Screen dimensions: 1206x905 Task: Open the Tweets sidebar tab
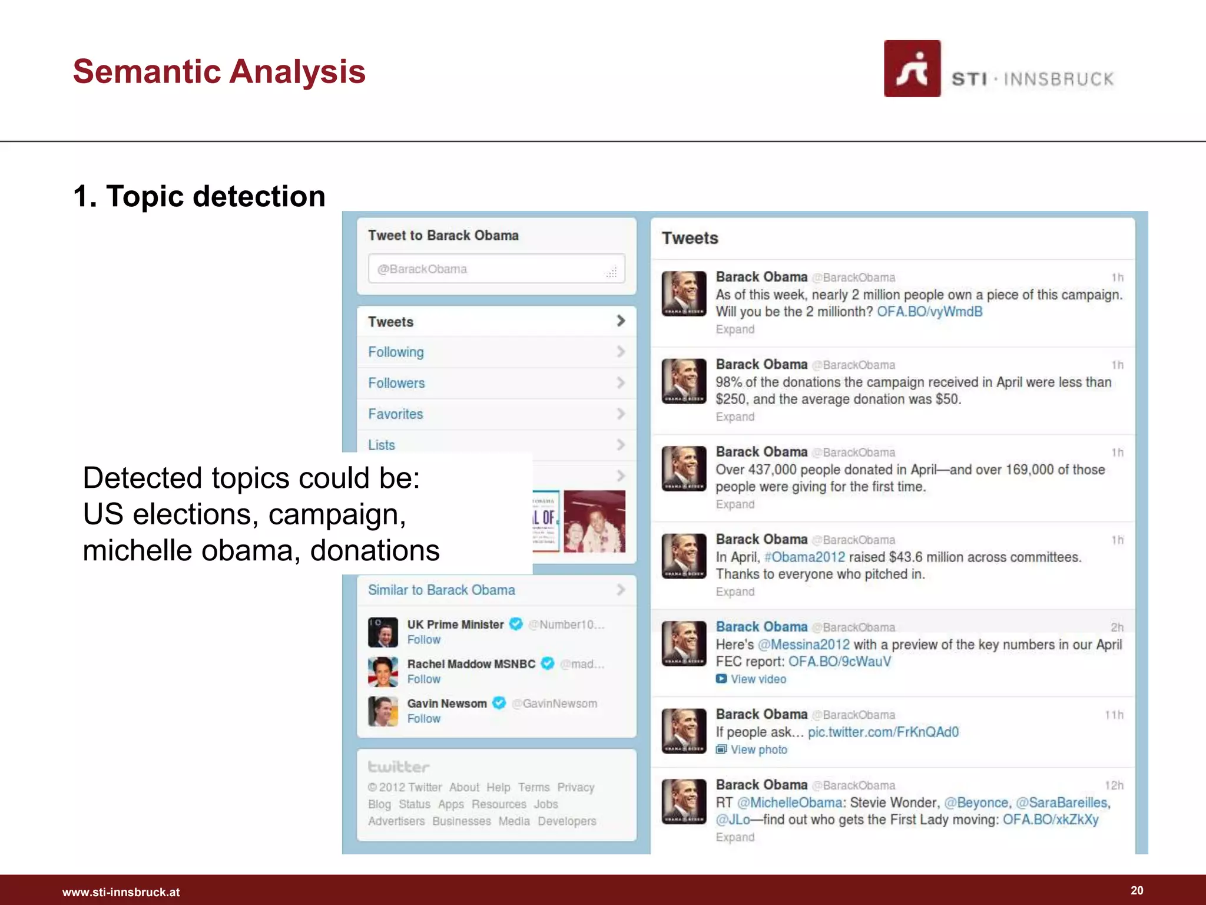tap(496, 322)
